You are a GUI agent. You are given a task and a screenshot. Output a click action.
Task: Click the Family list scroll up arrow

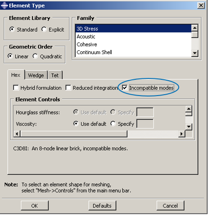(194, 28)
